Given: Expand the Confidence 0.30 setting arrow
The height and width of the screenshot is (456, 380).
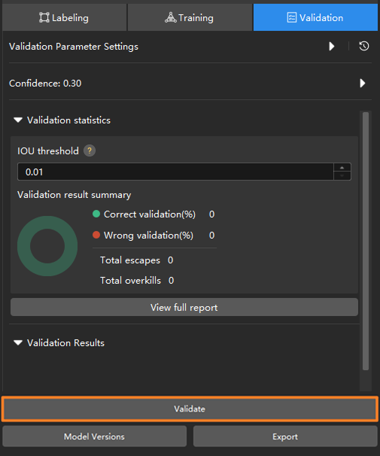Looking at the screenshot, I should (362, 84).
